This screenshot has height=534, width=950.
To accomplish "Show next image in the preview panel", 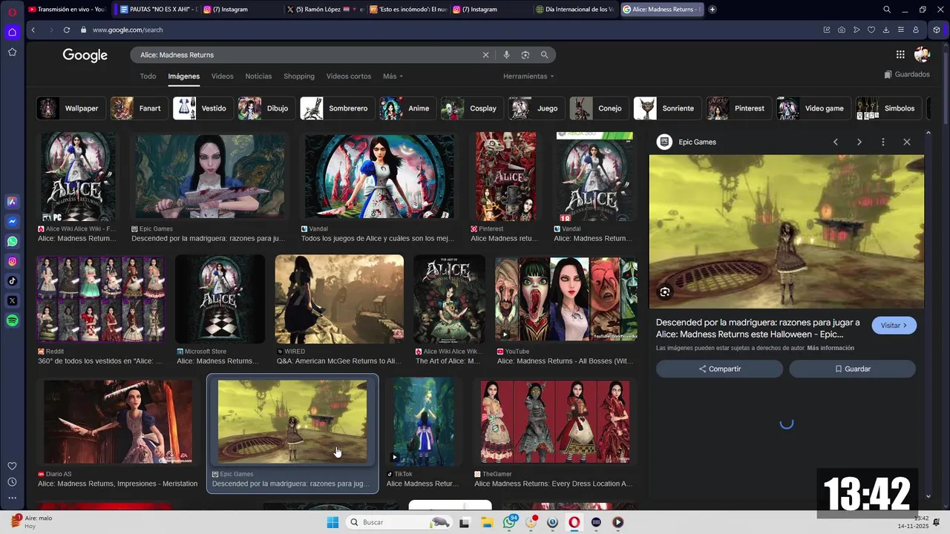I will pos(859,142).
